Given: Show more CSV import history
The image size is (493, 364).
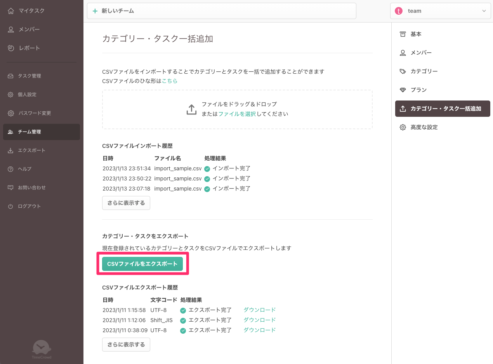Looking at the screenshot, I should 126,203.
